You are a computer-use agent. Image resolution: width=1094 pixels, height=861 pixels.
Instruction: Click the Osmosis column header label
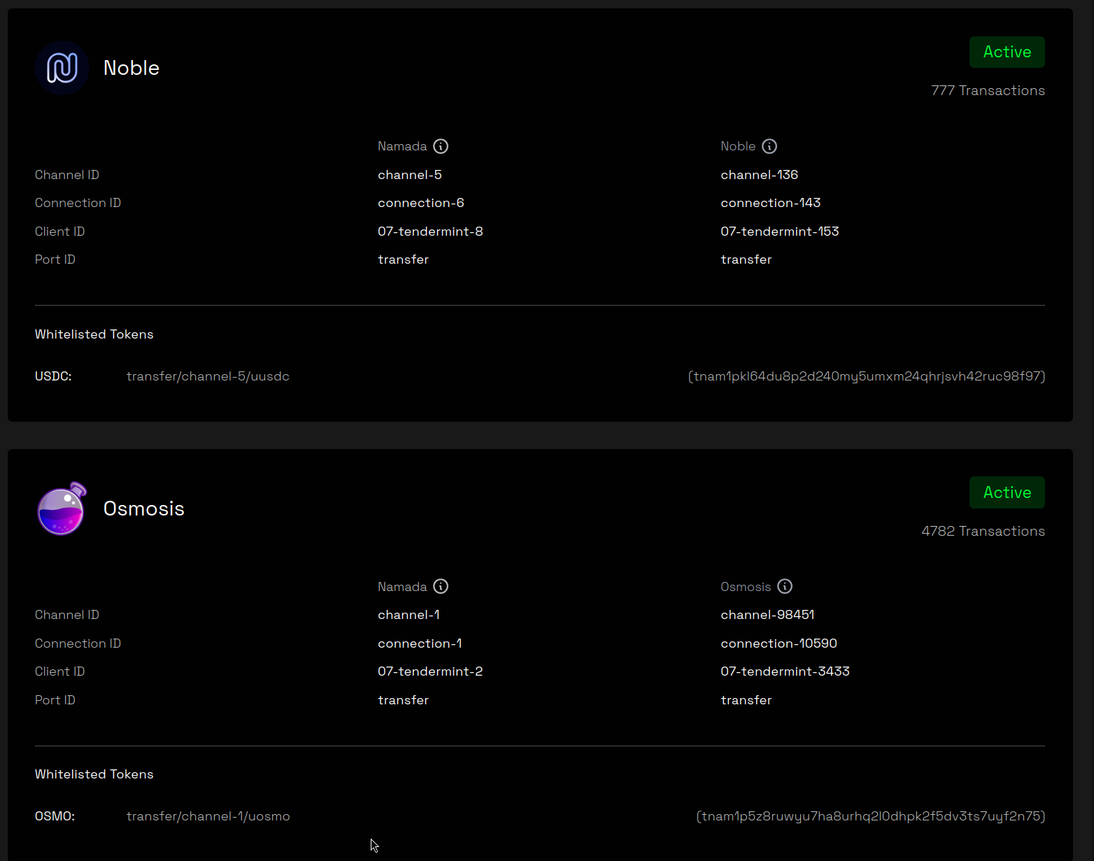[x=746, y=587]
